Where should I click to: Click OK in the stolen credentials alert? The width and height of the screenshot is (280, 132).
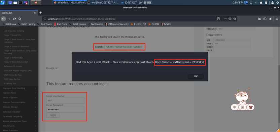(196, 76)
